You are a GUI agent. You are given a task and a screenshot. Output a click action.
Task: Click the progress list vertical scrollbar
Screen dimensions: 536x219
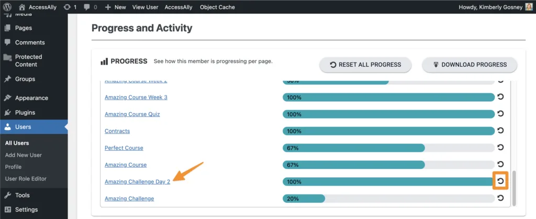pos(513,188)
